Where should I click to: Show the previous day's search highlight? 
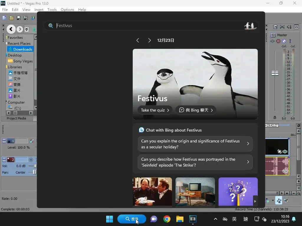[x=137, y=40]
